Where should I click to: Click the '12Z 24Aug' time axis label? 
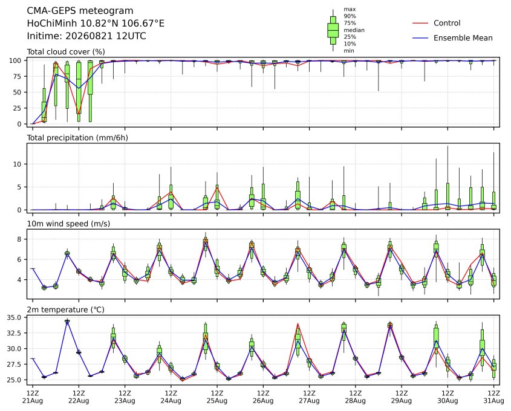[x=171, y=396]
